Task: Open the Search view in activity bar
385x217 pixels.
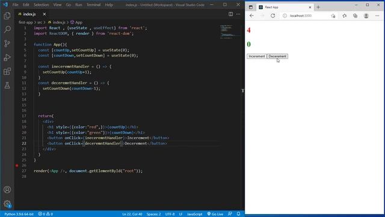Action: click(x=7, y=30)
